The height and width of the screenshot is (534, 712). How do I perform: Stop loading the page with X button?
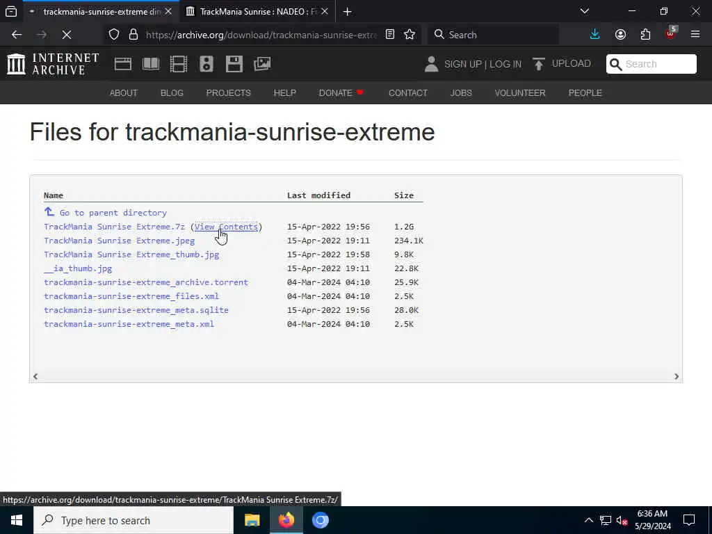click(x=67, y=35)
